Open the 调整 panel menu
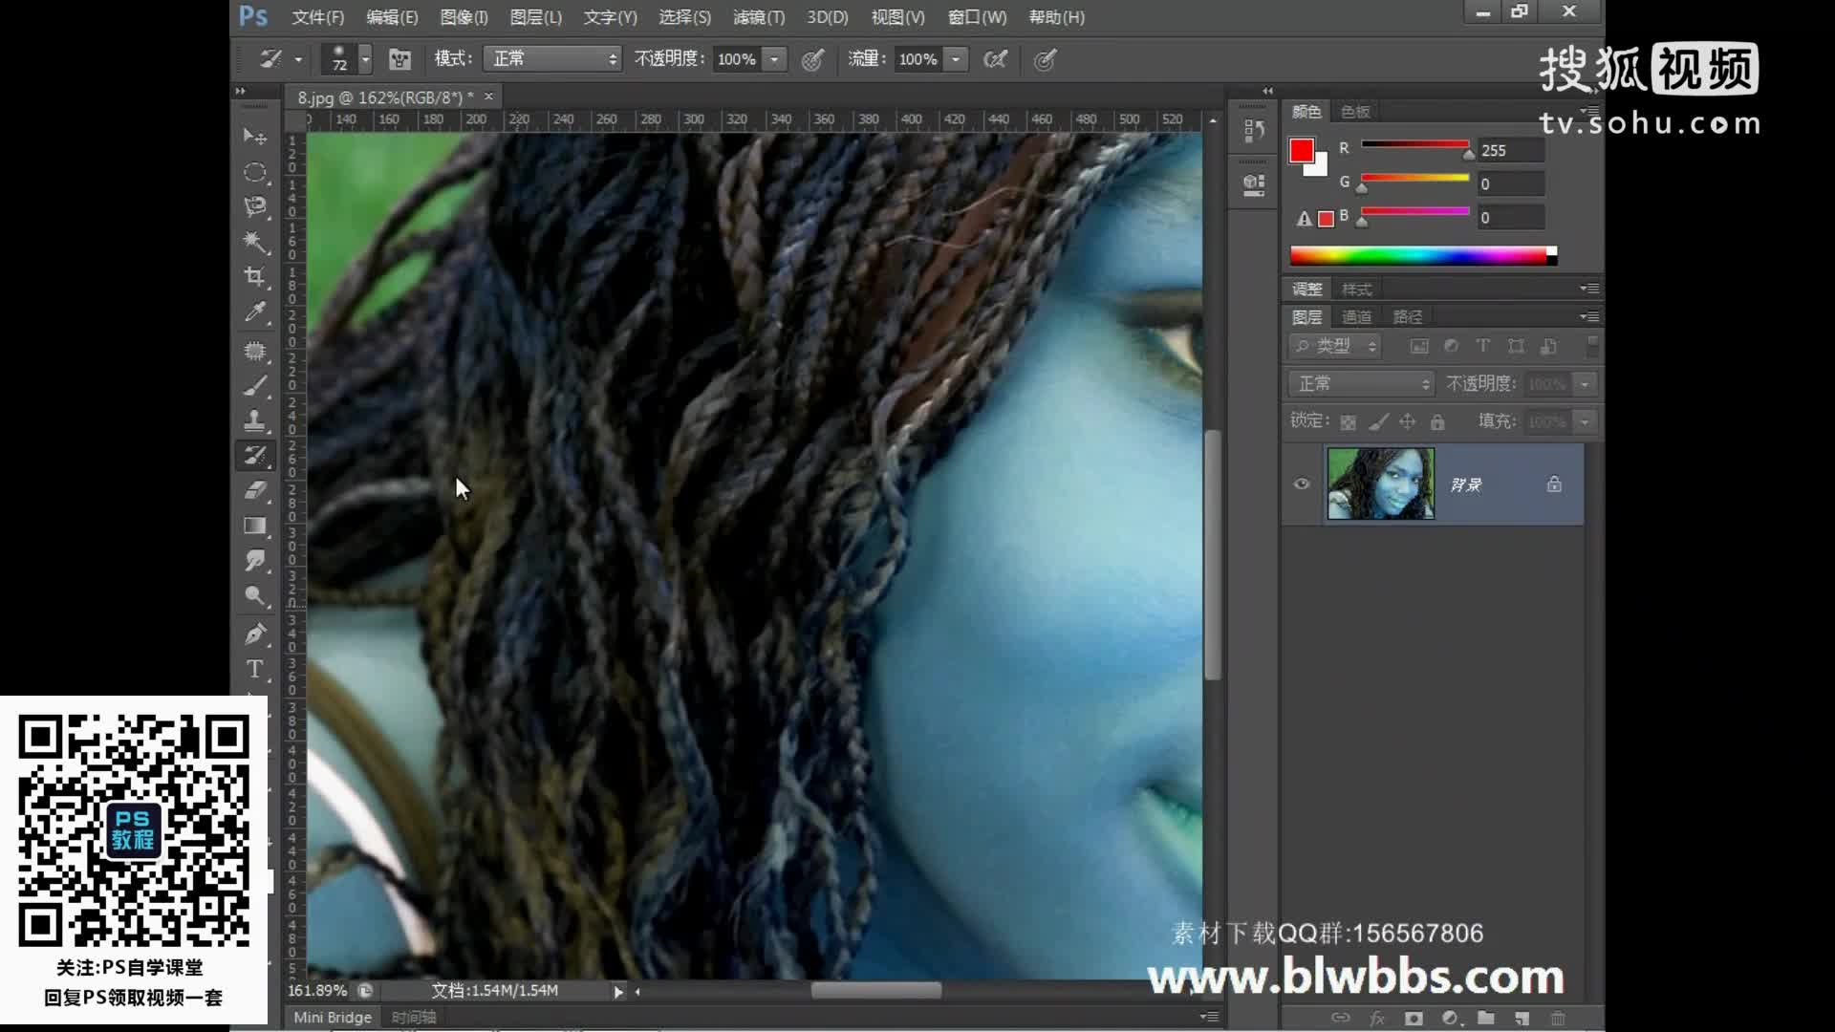This screenshot has height=1032, width=1835. (x=1588, y=288)
